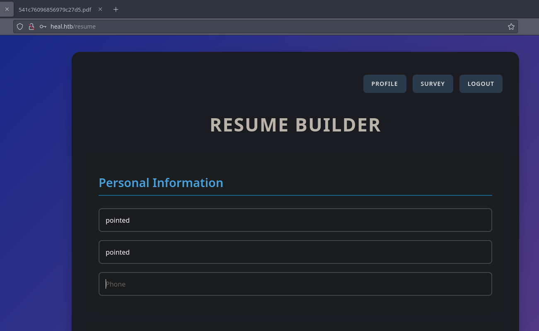Close the first browser tab
The height and width of the screenshot is (331, 539).
coord(7,9)
